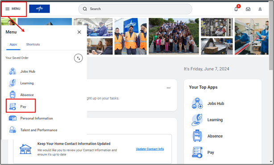Click the vertical page scrollbar thumb

pos(271,36)
